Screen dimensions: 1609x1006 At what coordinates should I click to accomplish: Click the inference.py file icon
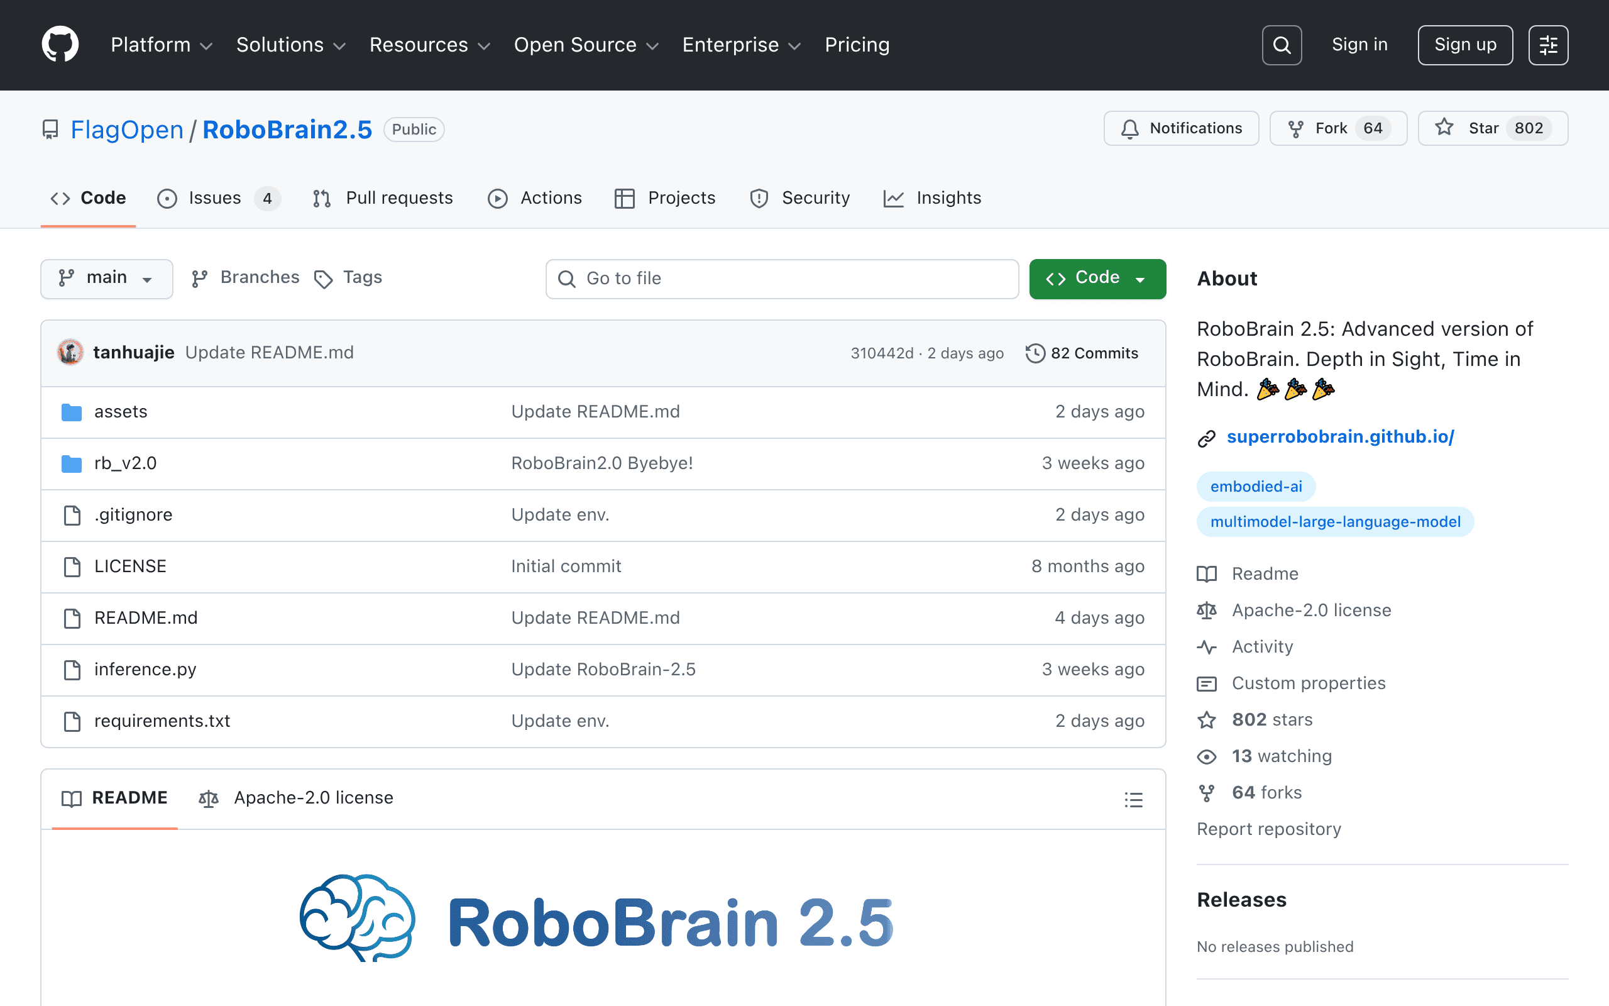click(72, 670)
